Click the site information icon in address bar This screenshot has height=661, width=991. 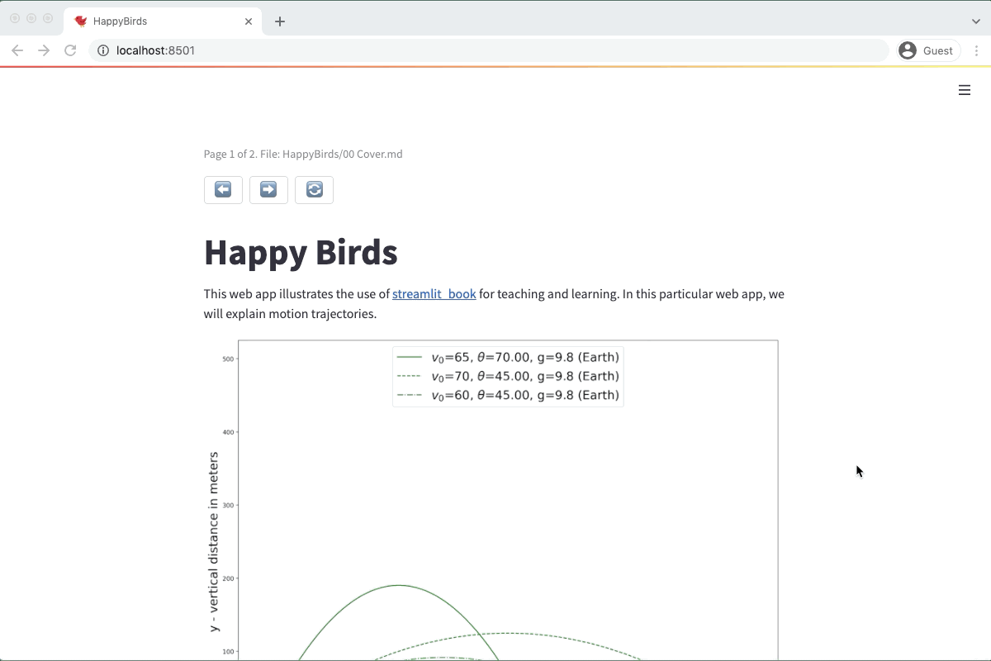coord(103,50)
